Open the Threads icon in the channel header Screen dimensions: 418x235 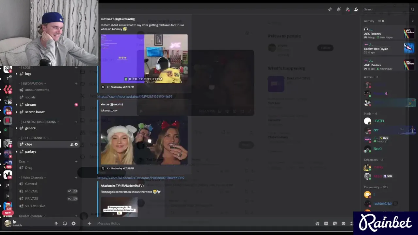[330, 9]
